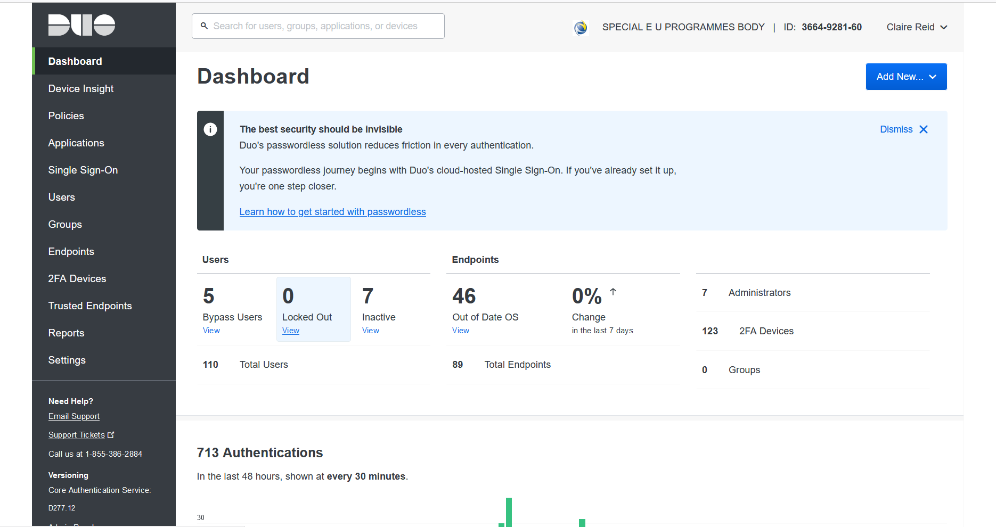Open the Groups sidebar item
Image resolution: width=996 pixels, height=527 pixels.
pyautogui.click(x=104, y=224)
